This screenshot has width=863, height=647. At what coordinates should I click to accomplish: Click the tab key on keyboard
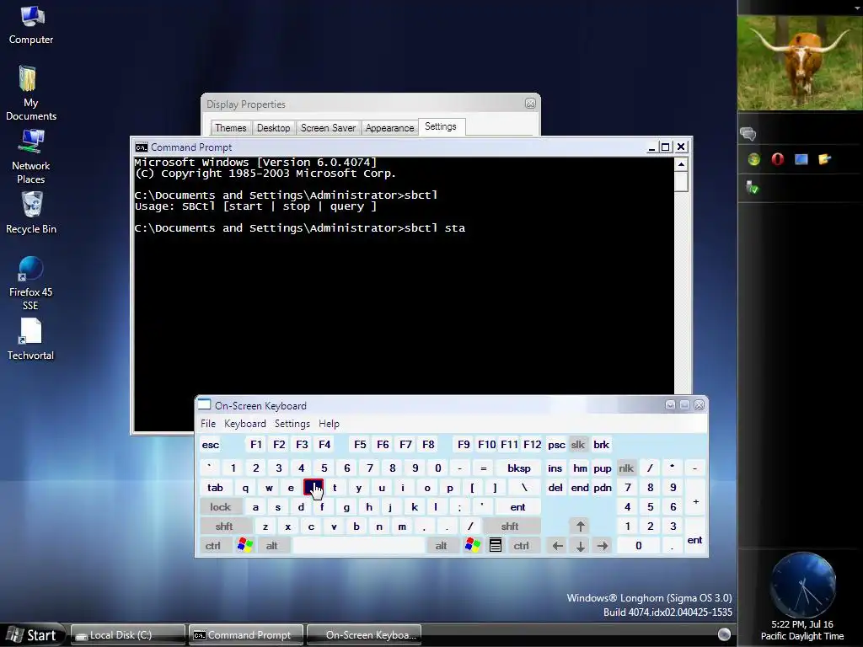point(215,488)
